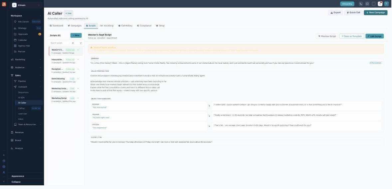This screenshot has height=189, width=392.
Task: Open Approvals in the sidebar
Action: point(28,34)
